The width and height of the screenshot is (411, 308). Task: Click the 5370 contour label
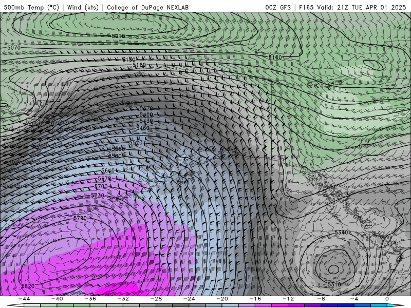tap(146, 108)
